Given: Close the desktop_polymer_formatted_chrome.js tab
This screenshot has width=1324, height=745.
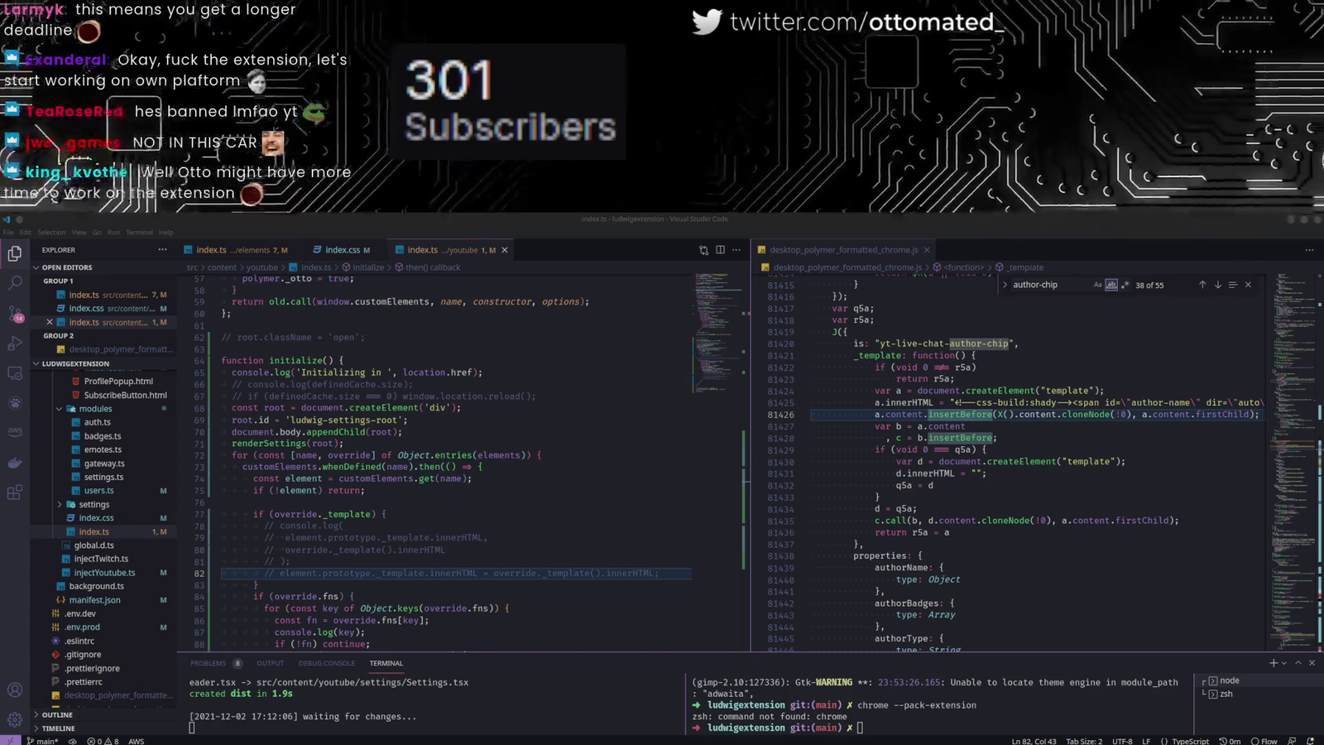Looking at the screenshot, I should point(927,250).
